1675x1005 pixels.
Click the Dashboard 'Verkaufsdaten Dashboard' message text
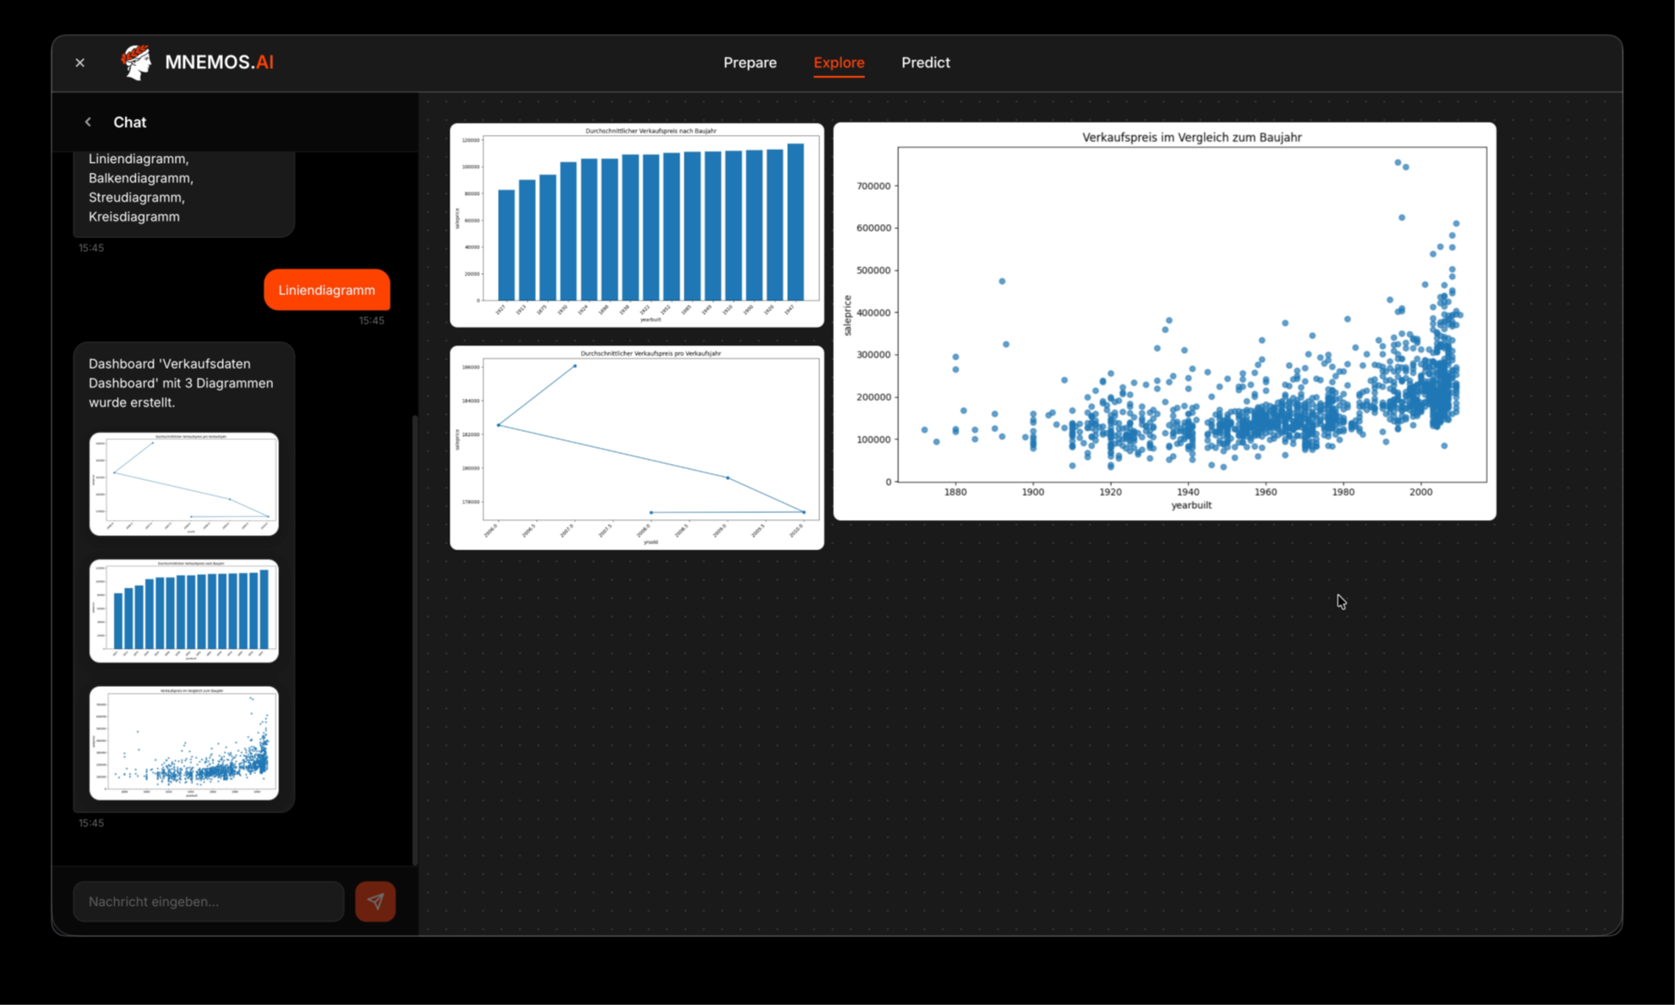pyautogui.click(x=181, y=382)
